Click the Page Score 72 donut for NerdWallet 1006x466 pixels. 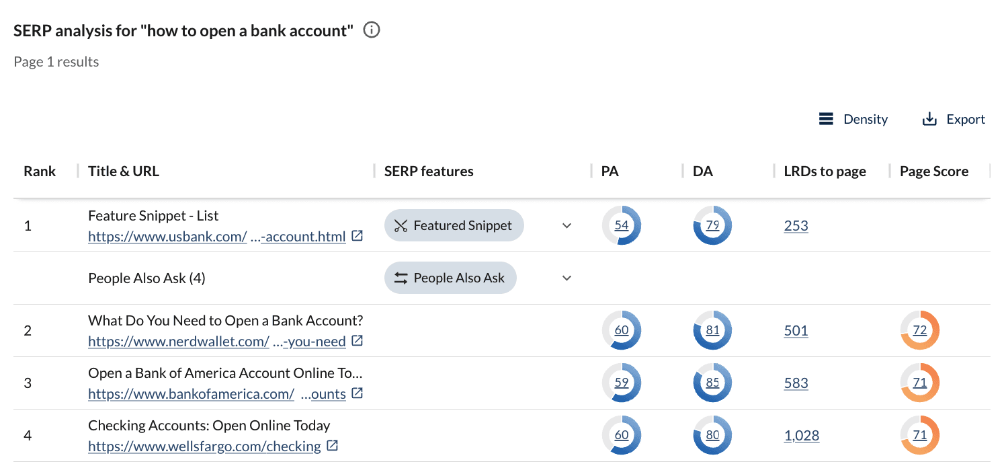click(919, 330)
